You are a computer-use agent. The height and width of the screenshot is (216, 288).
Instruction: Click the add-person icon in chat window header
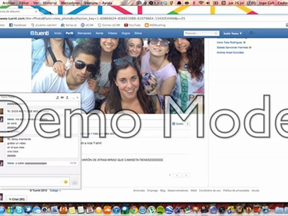tap(58, 97)
